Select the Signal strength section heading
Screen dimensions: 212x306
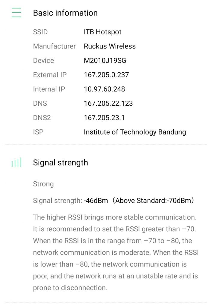click(60, 163)
